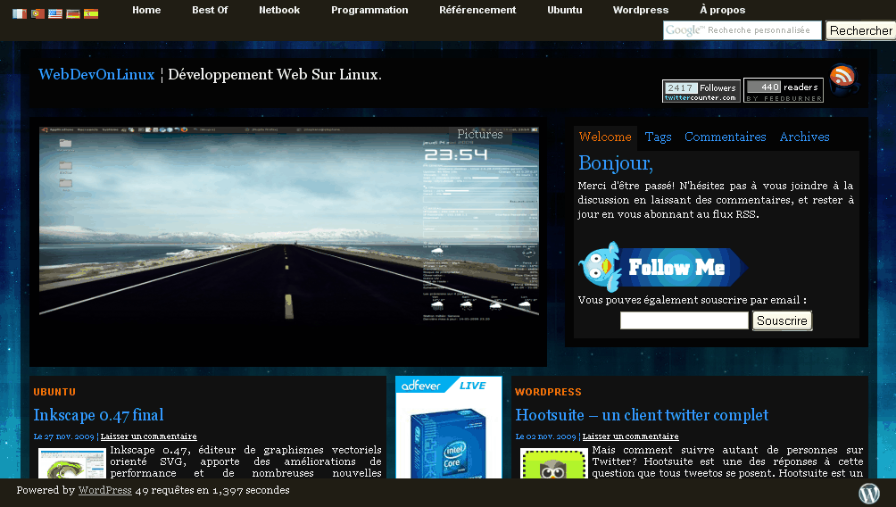Select the Spanish flag language icon

(91, 13)
